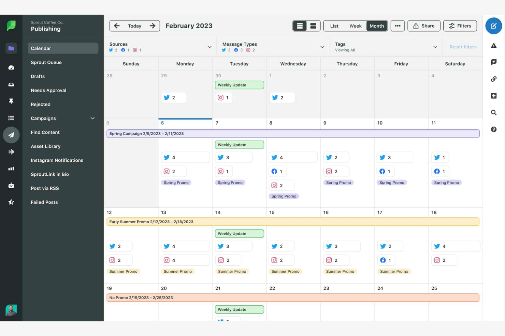Open the Reports bar-chart icon in sidebar
The width and height of the screenshot is (505, 336).
click(x=11, y=169)
